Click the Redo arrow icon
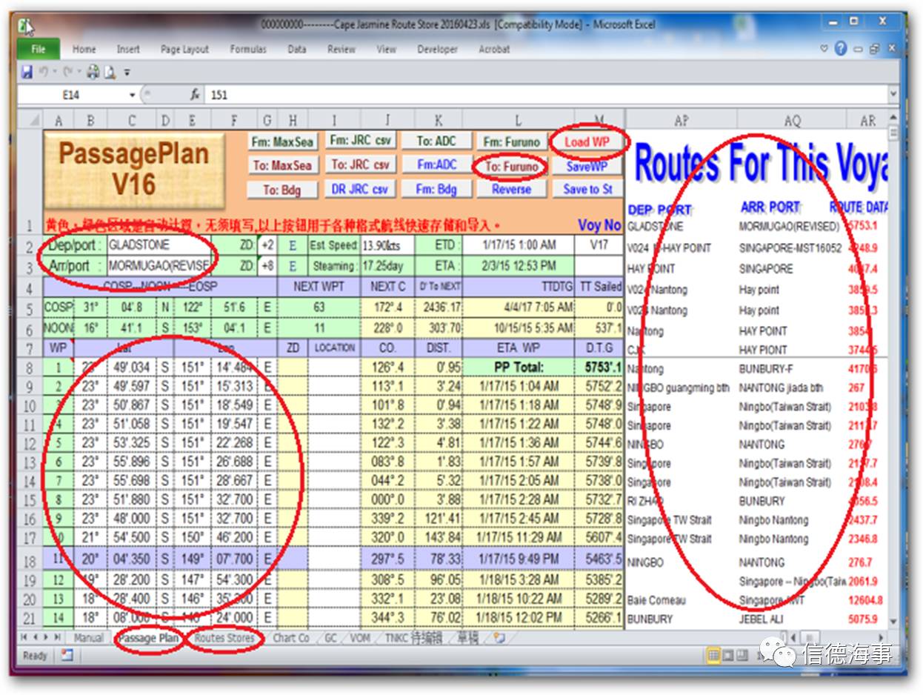This screenshot has height=695, width=923. click(67, 72)
